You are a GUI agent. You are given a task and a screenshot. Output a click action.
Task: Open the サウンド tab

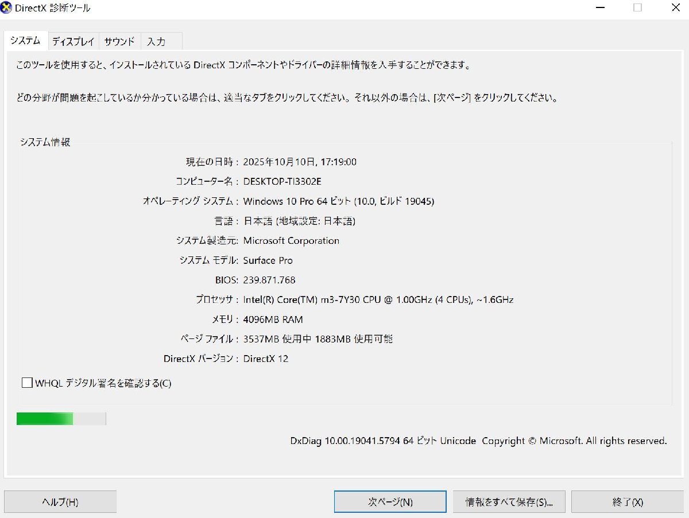pos(119,41)
